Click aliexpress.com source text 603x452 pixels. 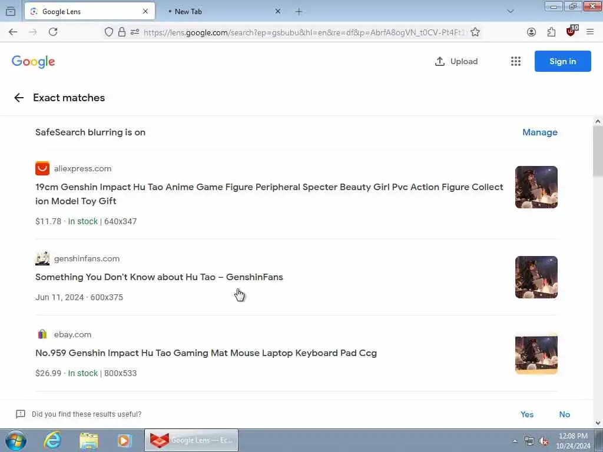click(x=82, y=168)
